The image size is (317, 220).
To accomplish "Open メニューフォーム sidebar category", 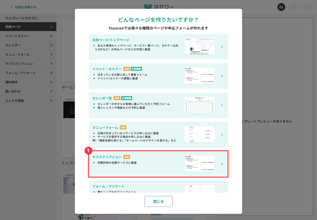I will click(x=28, y=54).
